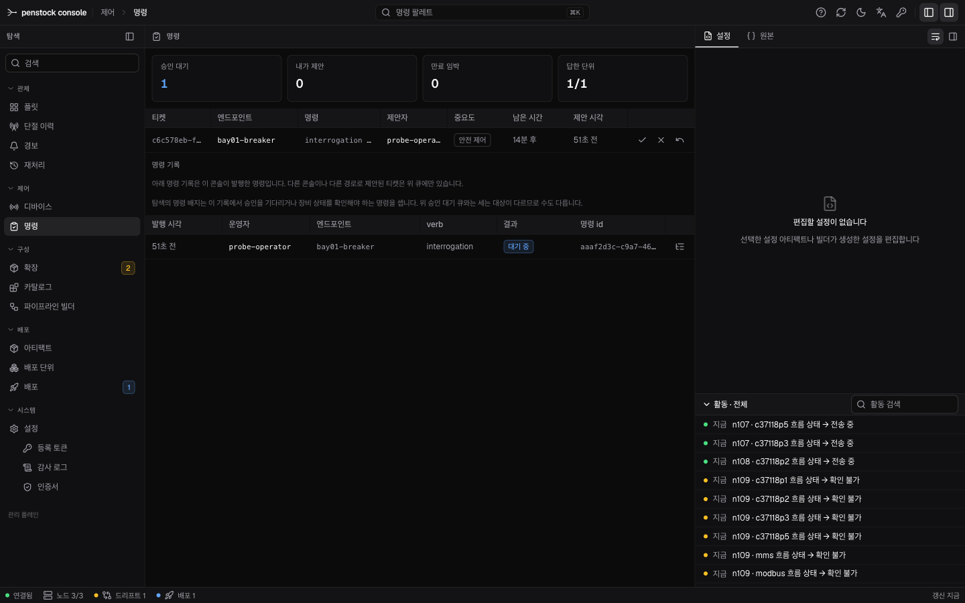Toggle the left sidebar panel icon
The height and width of the screenshot is (603, 965).
click(x=929, y=13)
